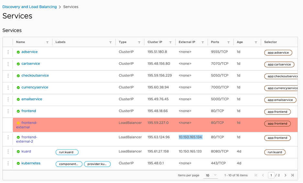Viewport: 303px width, 183px height.
Task: Click the filter icon in the Labels column
Action: tap(110, 42)
